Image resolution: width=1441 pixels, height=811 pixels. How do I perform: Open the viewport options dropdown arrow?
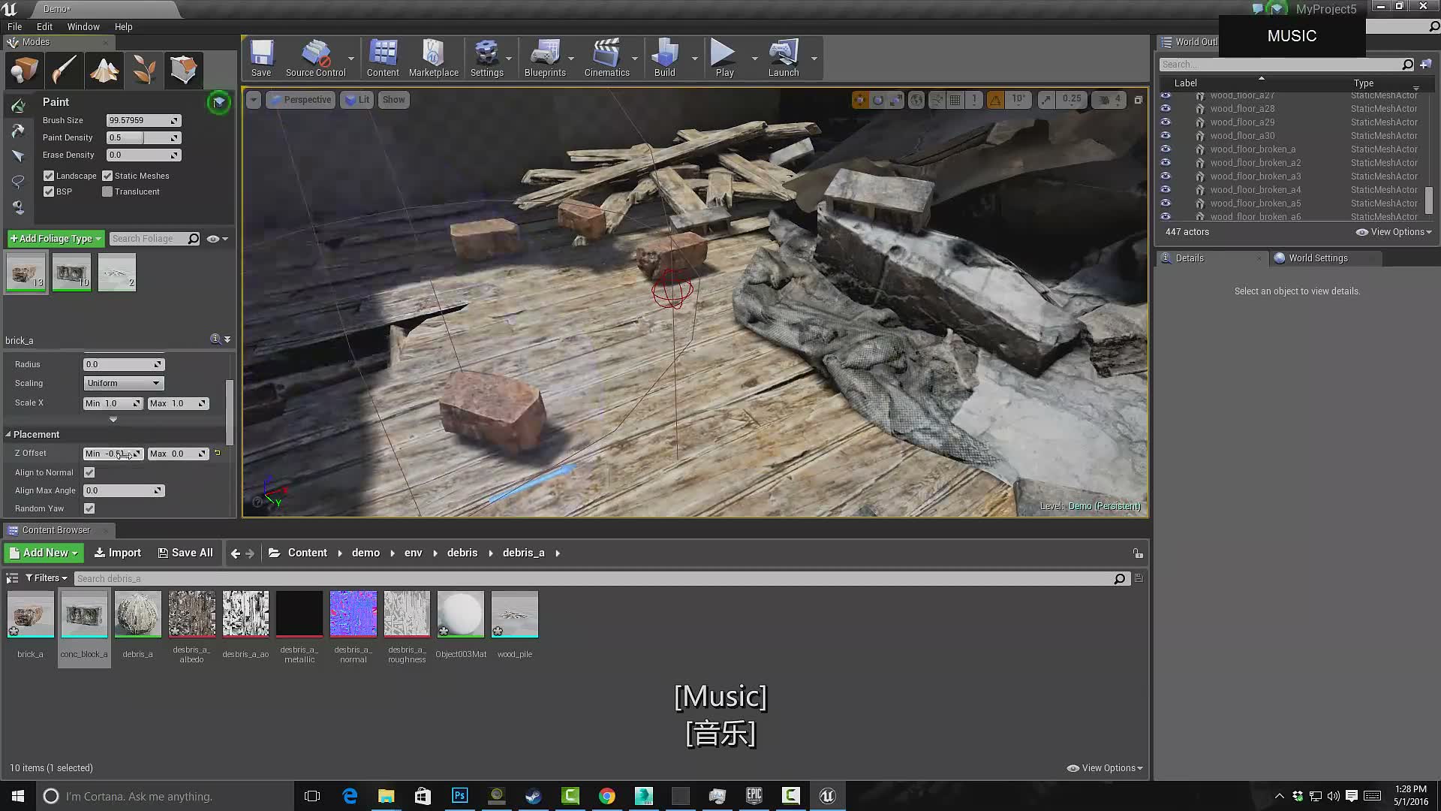[254, 99]
